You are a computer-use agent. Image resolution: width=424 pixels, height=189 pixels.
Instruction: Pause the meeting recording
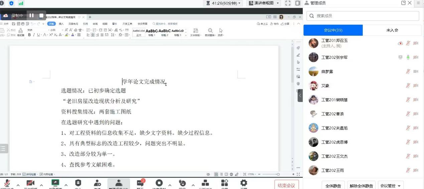[31, 15]
